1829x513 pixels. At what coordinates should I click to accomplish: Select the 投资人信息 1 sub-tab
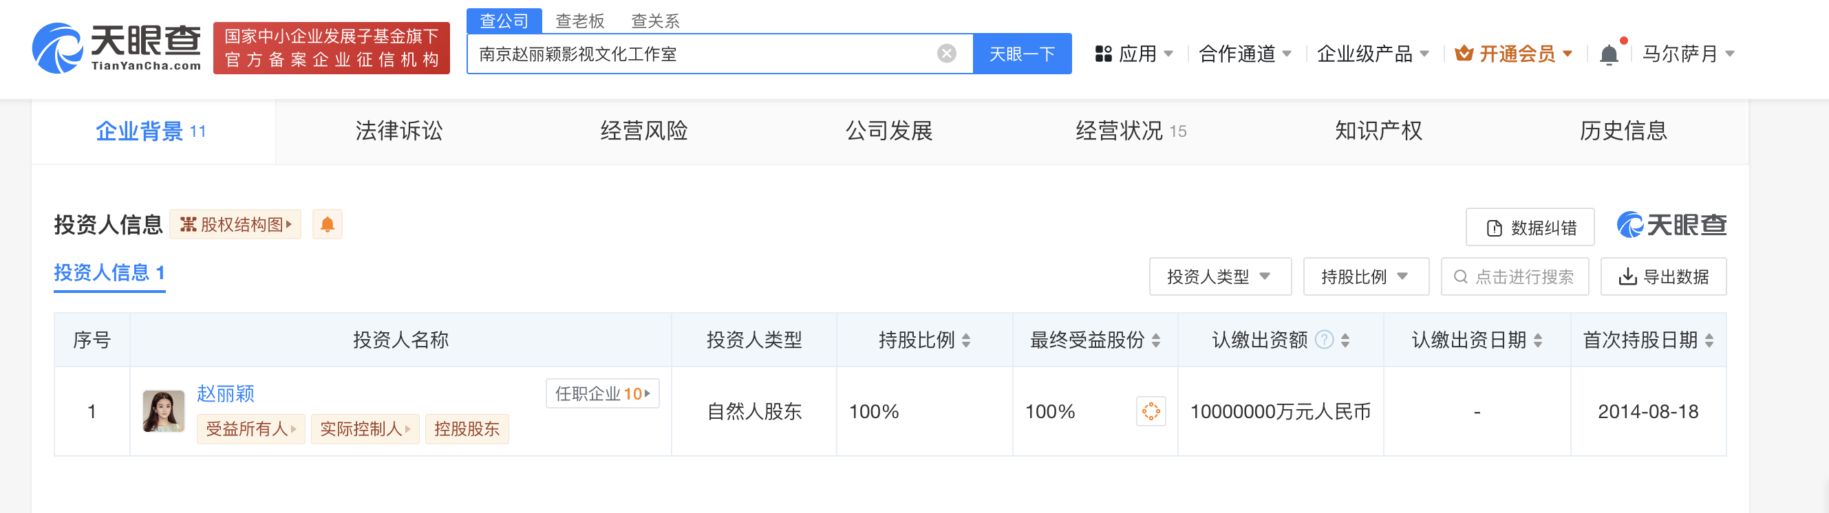[109, 273]
